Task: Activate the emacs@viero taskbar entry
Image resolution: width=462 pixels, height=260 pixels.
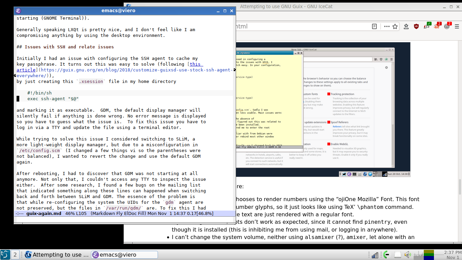Action: (124, 255)
